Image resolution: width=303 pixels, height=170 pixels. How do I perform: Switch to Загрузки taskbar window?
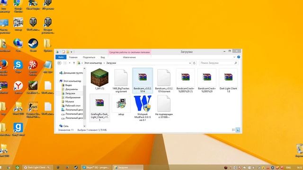(128, 168)
